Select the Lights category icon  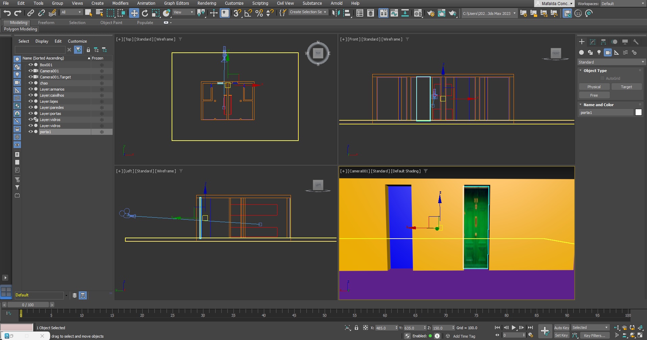(x=599, y=52)
